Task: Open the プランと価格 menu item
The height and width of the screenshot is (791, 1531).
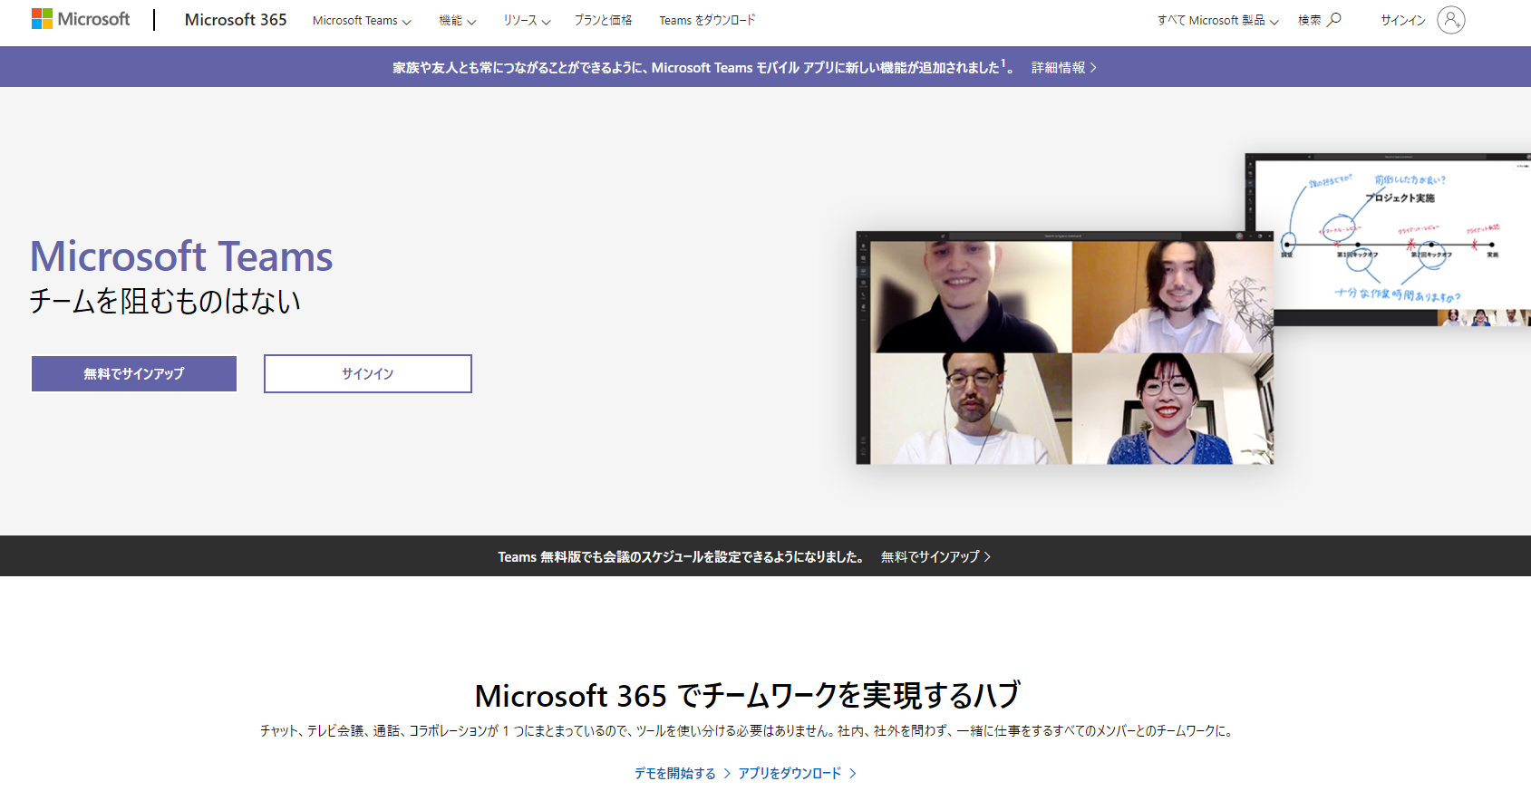Action: (x=603, y=20)
